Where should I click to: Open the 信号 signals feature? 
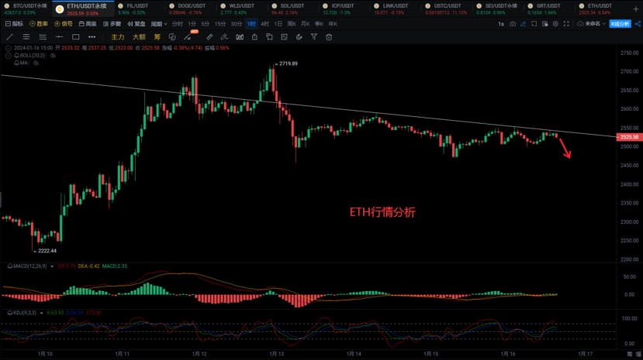pos(64,24)
